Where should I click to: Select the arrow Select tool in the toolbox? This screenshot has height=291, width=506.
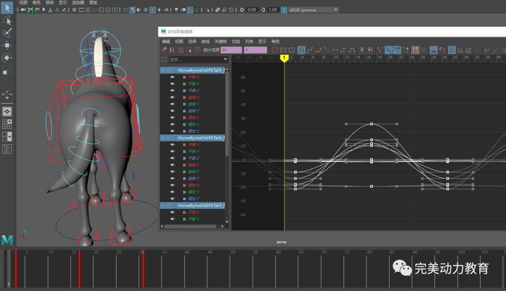coord(7,8)
